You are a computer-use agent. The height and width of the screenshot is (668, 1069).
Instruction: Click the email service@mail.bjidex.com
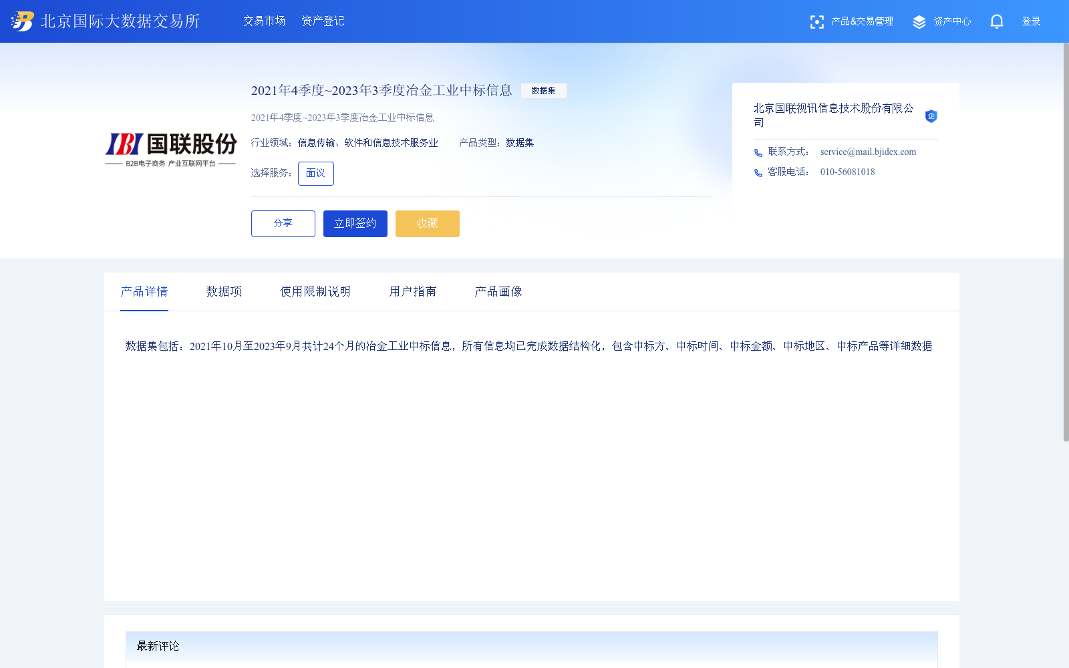(x=868, y=152)
